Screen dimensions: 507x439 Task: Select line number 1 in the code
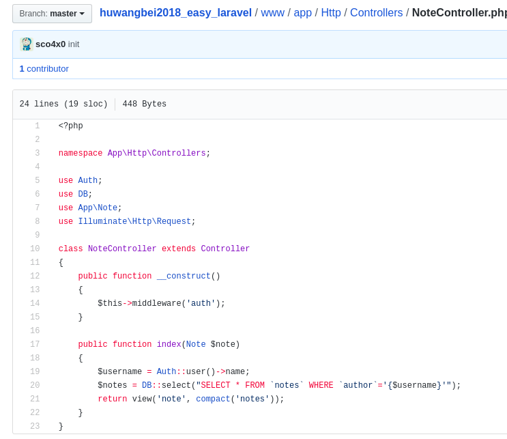(38, 126)
